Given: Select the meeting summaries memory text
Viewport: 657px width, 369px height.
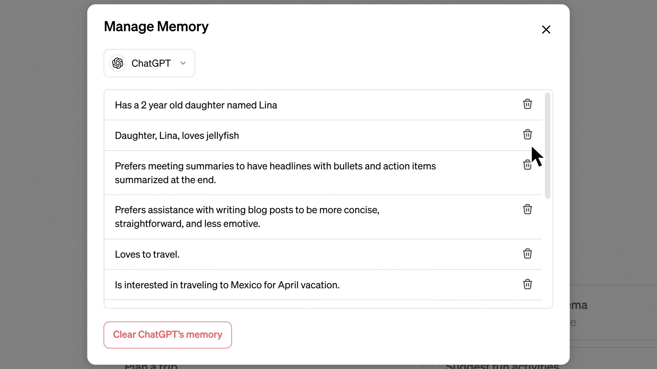Looking at the screenshot, I should (275, 173).
